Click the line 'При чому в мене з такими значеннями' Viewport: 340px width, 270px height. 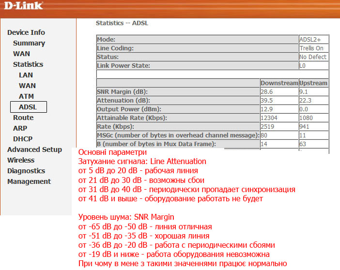coord(183,264)
